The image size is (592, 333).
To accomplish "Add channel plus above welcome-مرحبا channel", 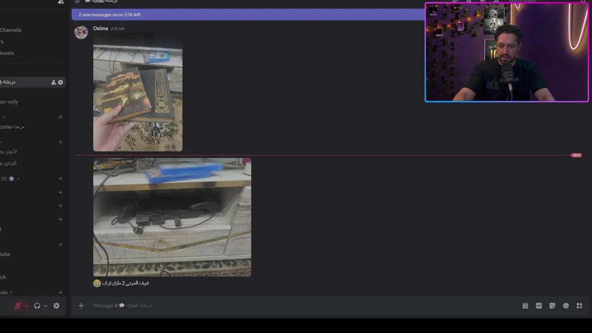I will 60,117.
